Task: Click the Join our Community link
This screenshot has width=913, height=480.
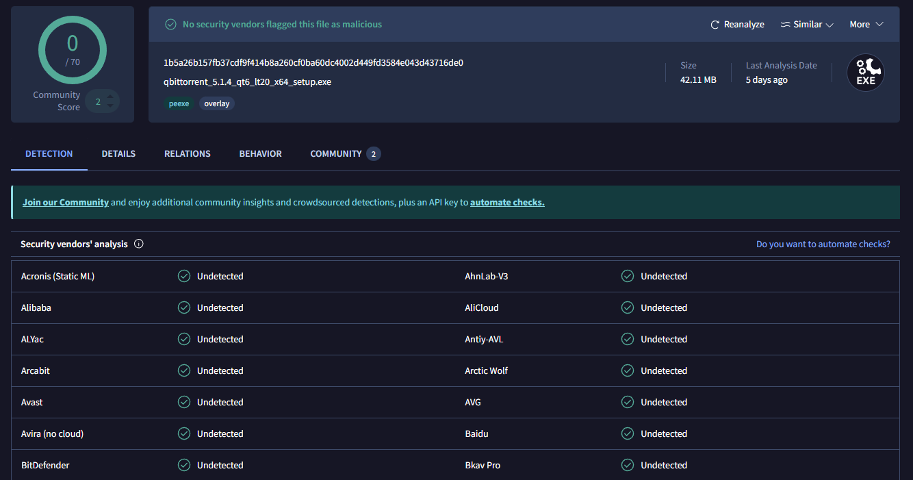Action: tap(66, 203)
